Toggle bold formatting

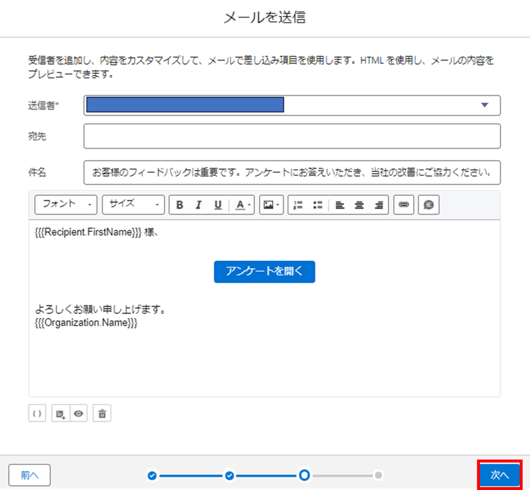[x=180, y=205]
